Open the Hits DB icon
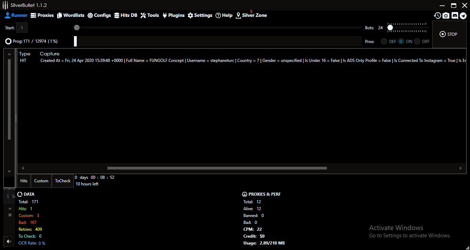 pos(117,15)
